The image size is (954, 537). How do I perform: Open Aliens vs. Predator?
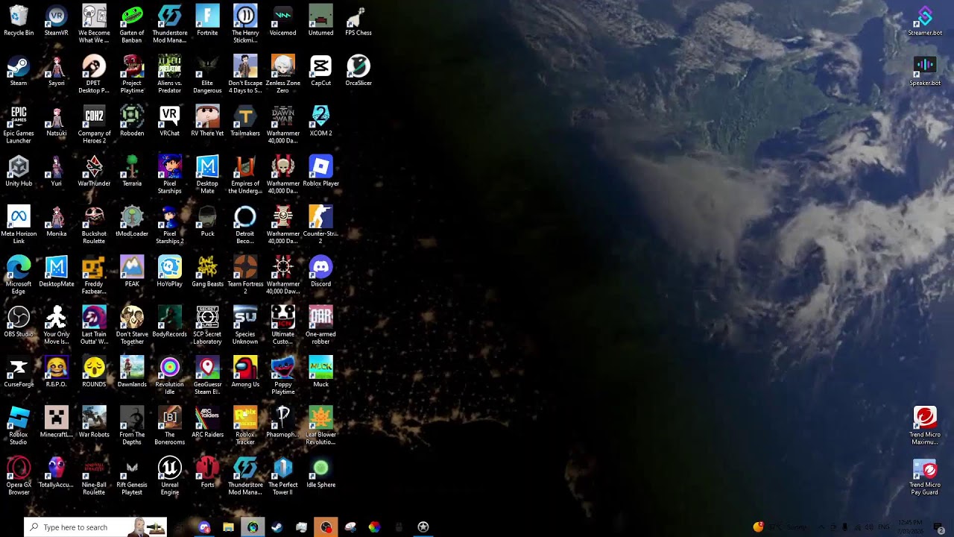[170, 74]
